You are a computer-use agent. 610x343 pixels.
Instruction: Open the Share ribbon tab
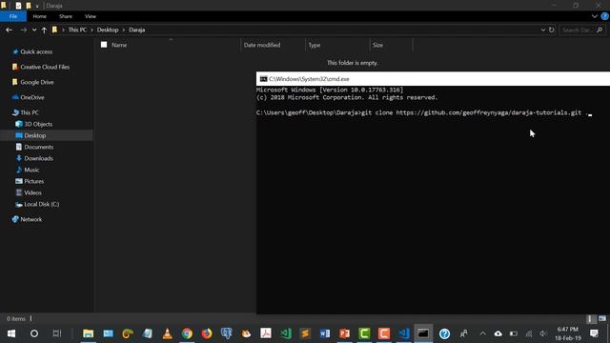(66, 16)
